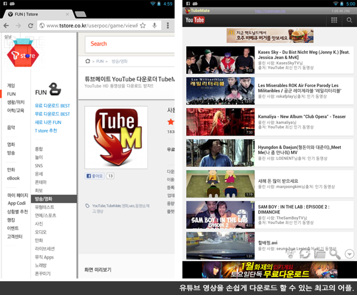Tap the YouTube search magnifier icon
The width and height of the screenshot is (357, 295).
349,20
